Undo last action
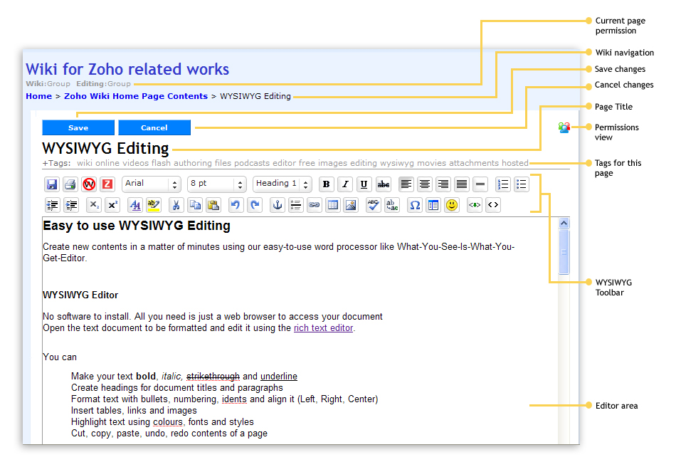This screenshot has width=676, height=467. [236, 205]
